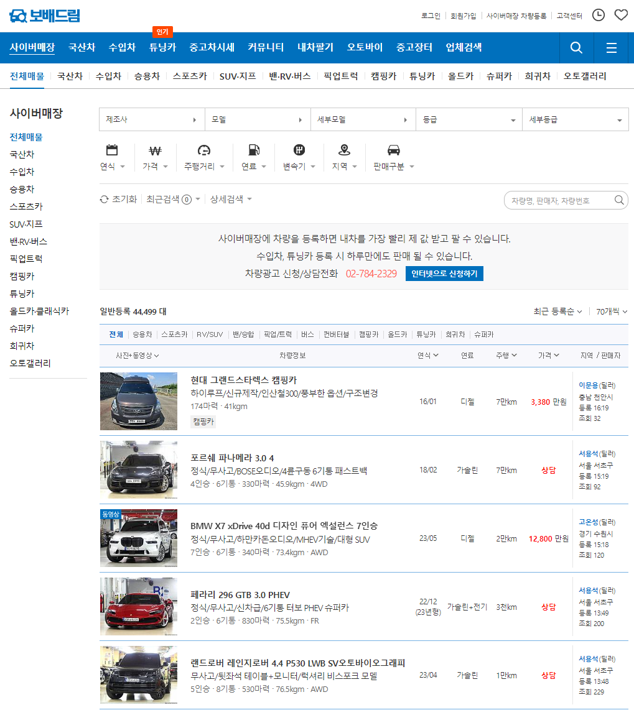Click the 가격 won-symbol filter icon
The height and width of the screenshot is (710, 634).
click(x=154, y=150)
